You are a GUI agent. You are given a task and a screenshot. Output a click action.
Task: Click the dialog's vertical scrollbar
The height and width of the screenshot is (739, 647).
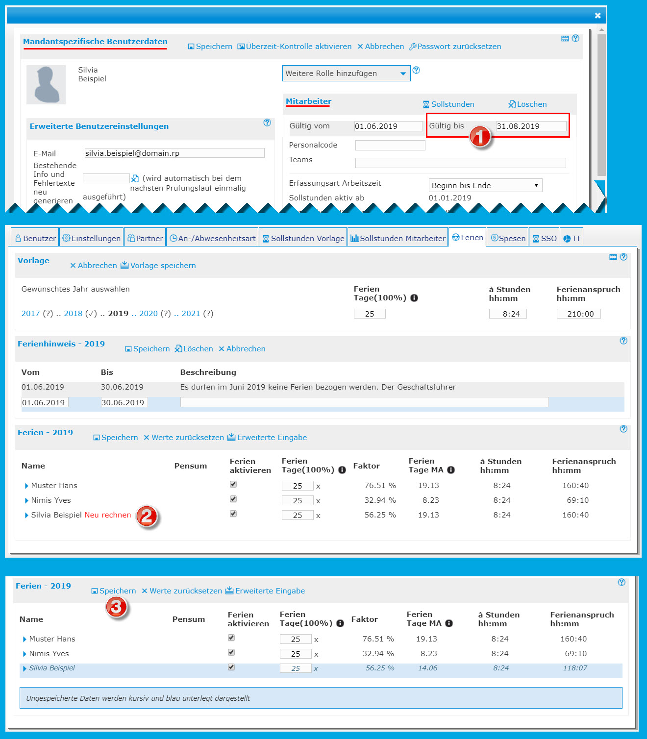click(x=601, y=104)
